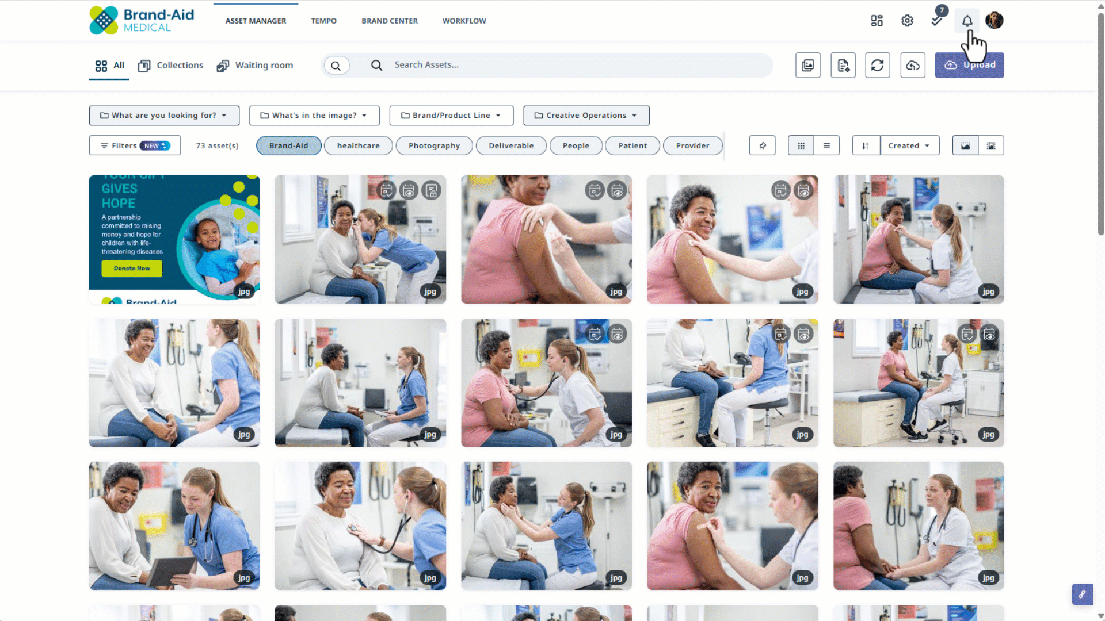Switch to list view layout

coord(827,145)
